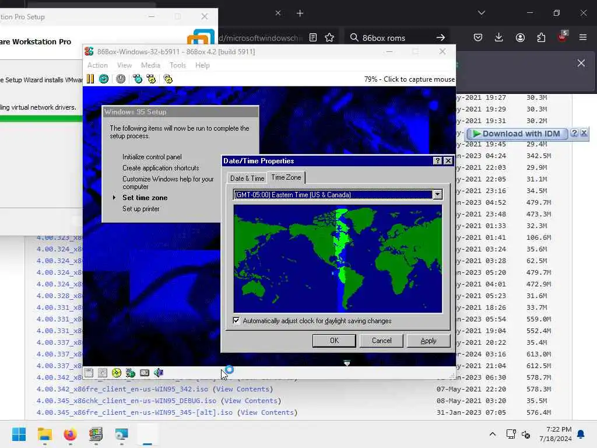Close the IDM download bar X
The image size is (597, 448).
584,133
